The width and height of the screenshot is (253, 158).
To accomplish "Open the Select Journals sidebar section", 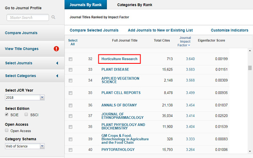I will (x=19, y=63).
